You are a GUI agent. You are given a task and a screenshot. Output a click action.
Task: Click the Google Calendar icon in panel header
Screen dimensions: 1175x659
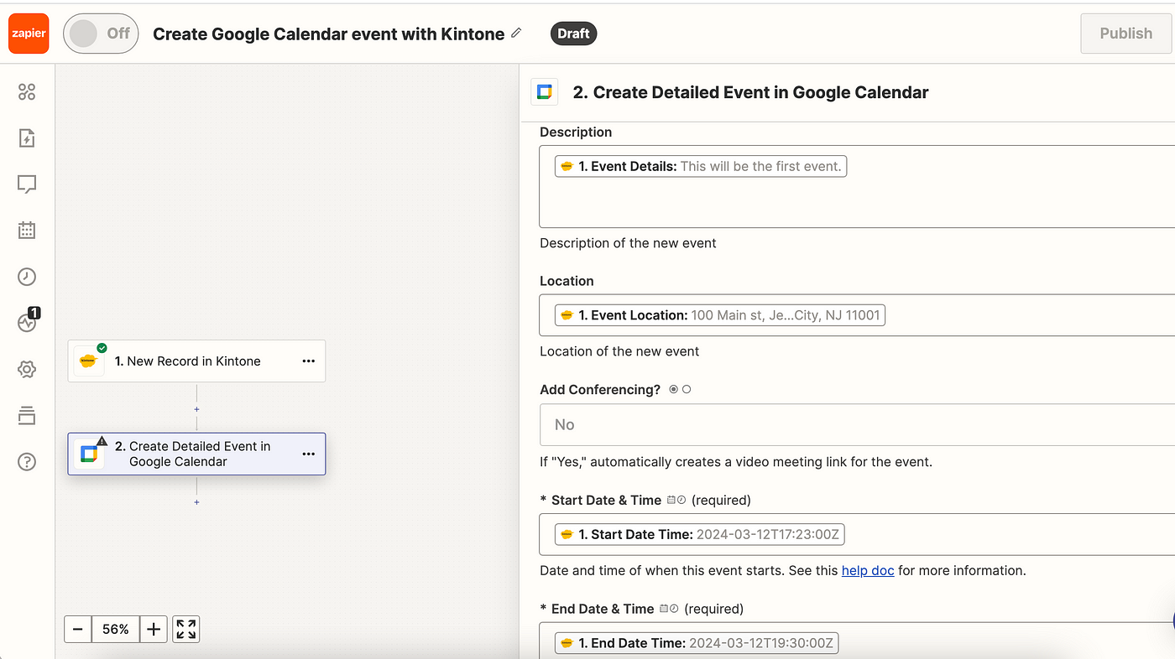[x=545, y=92]
